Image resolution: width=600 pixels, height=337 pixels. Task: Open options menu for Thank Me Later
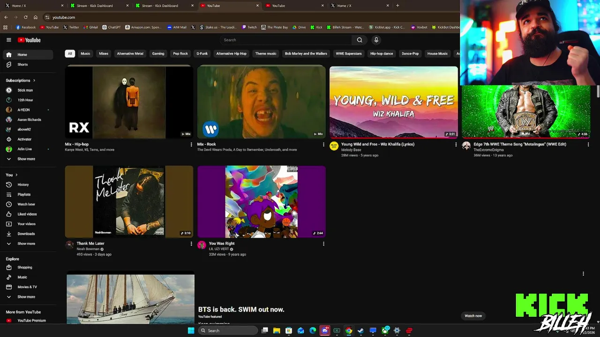click(x=191, y=244)
